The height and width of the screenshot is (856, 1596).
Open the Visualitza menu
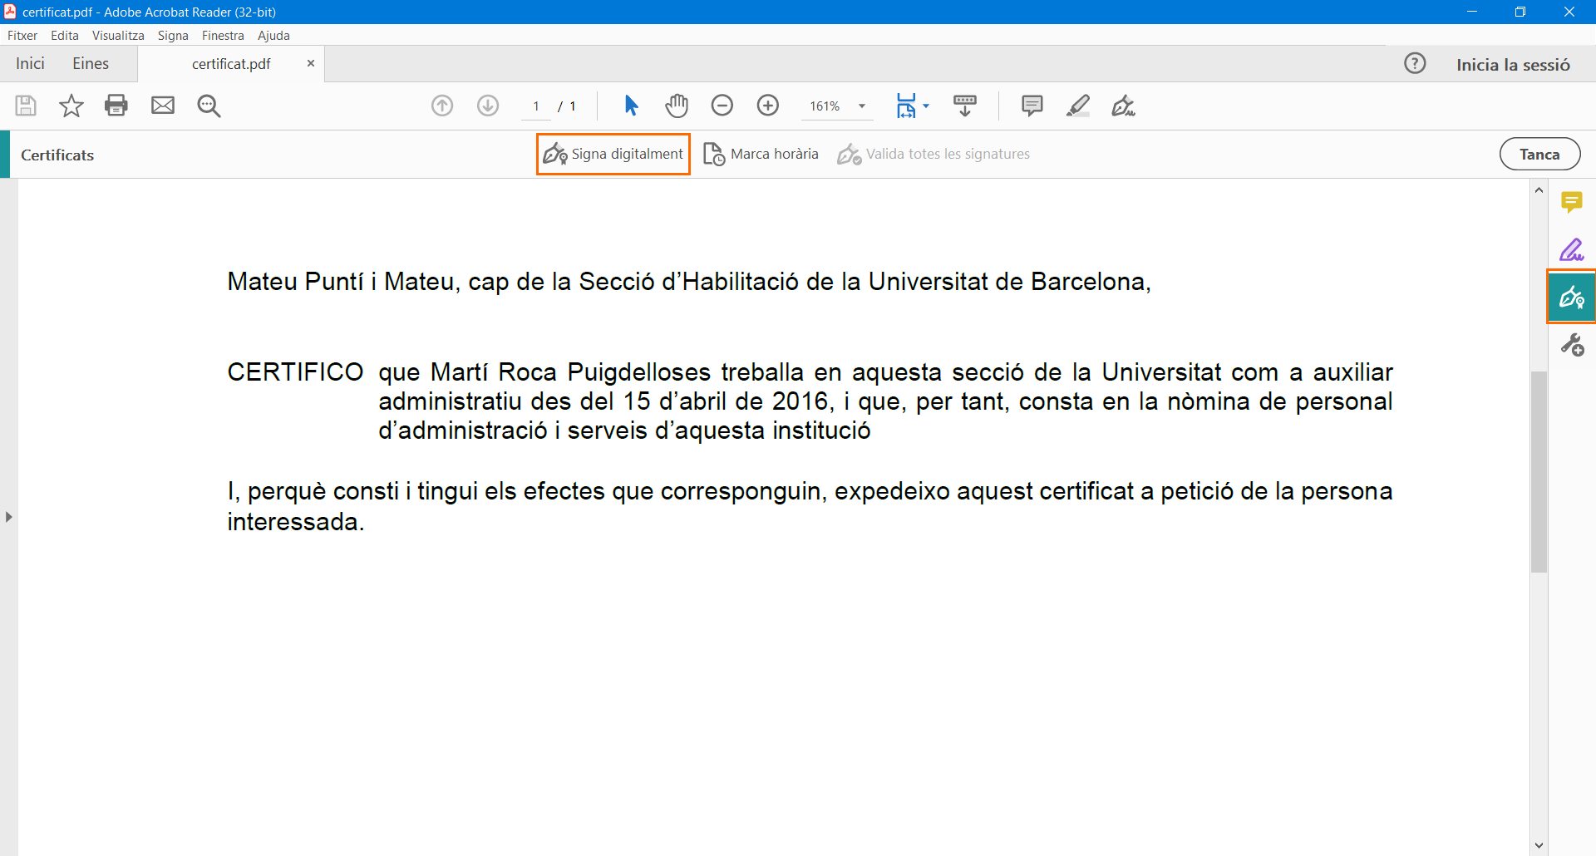tap(118, 36)
